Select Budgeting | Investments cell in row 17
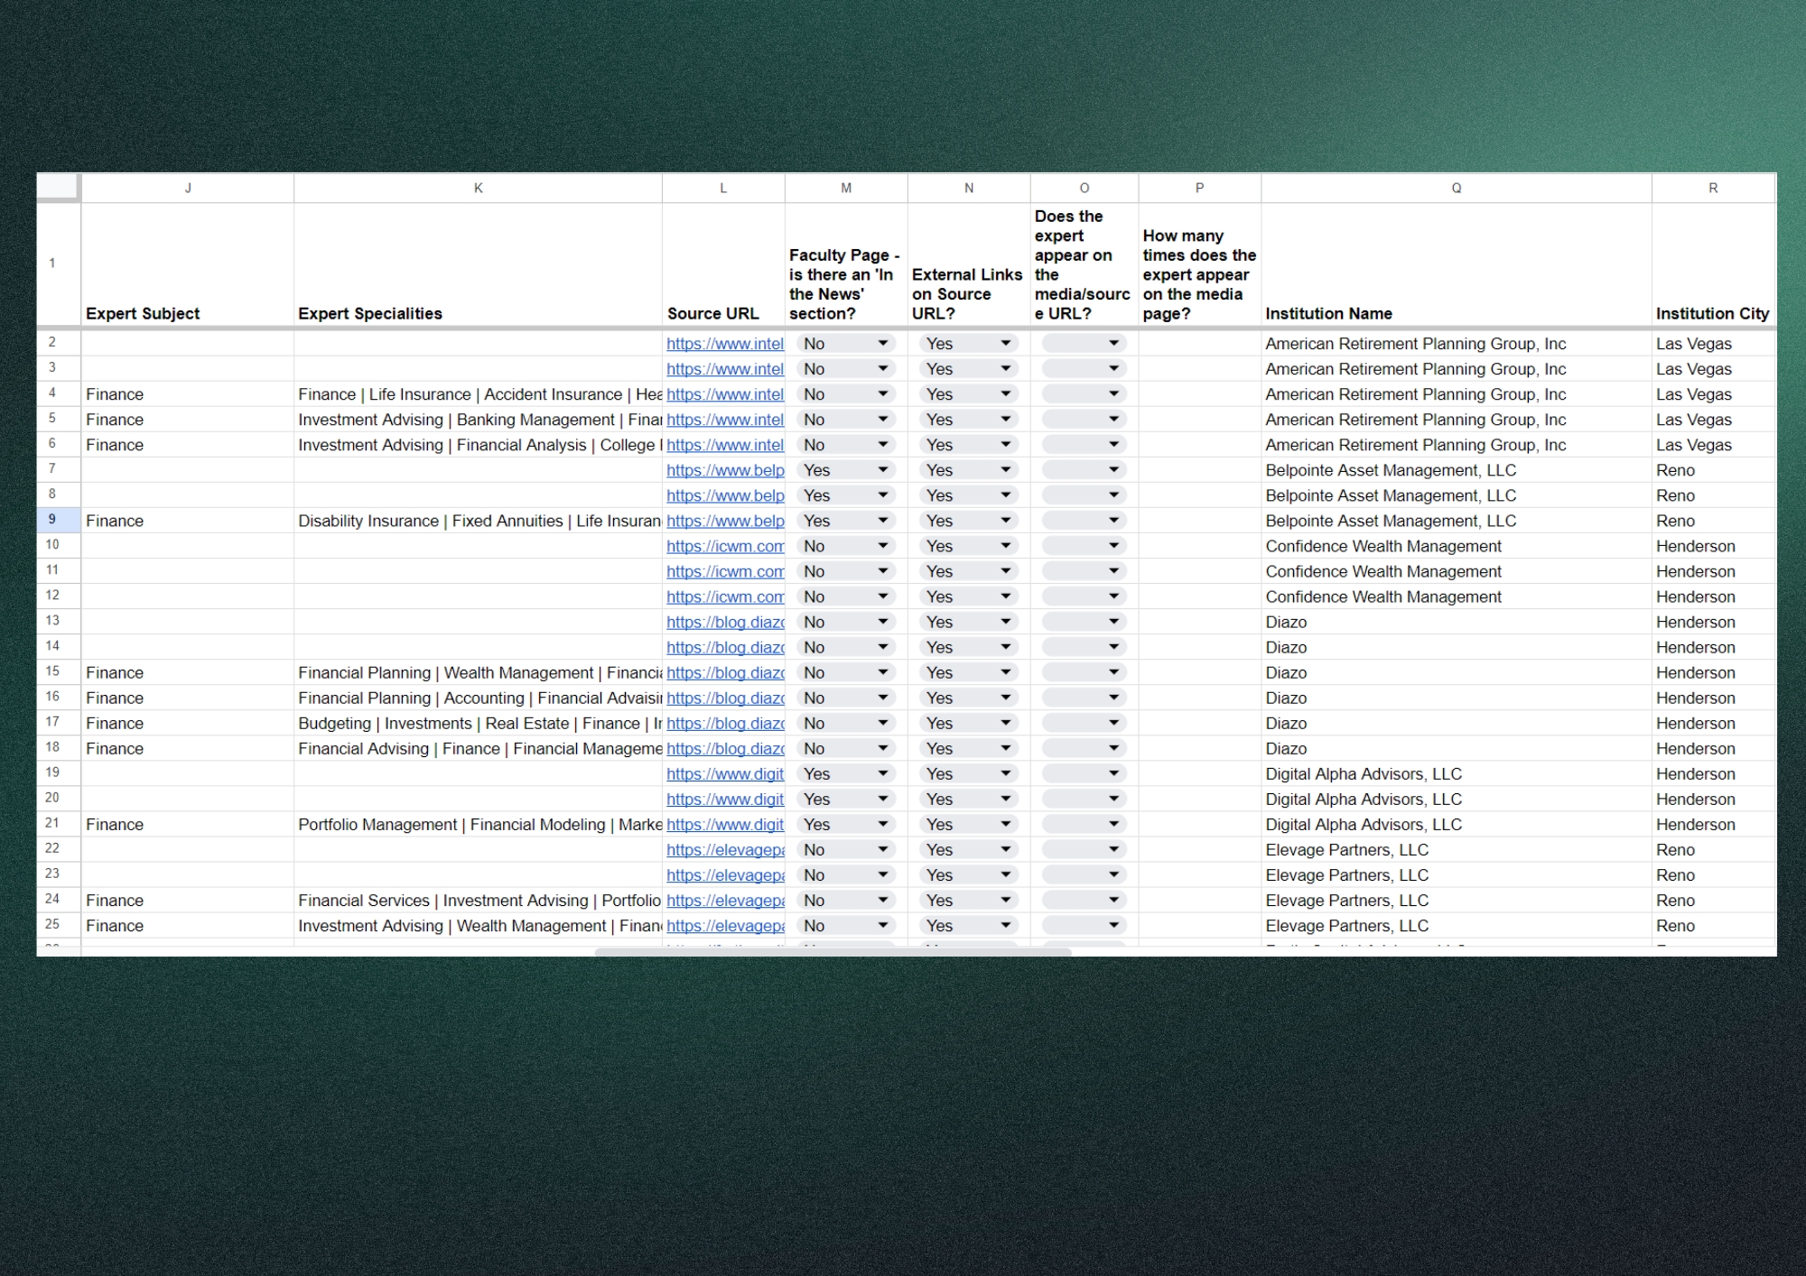 click(479, 723)
